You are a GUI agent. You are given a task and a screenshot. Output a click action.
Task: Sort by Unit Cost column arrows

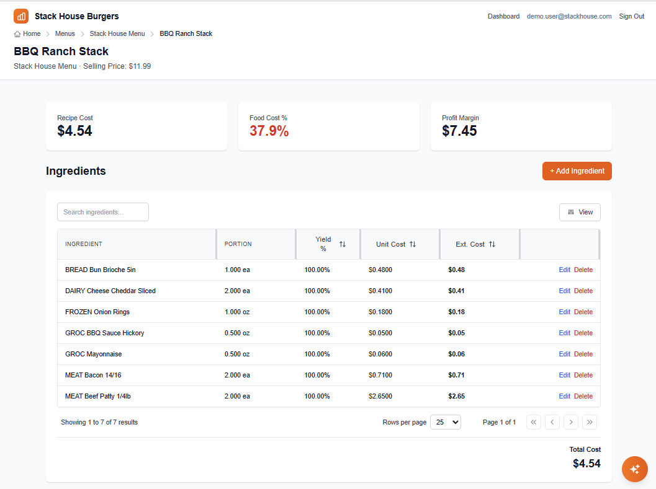coord(413,244)
